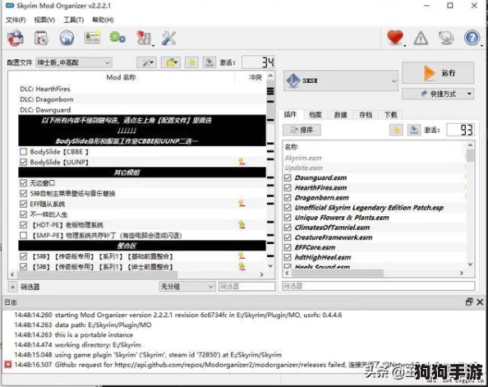Open the blue question mark help icon
The image size is (488, 387).
pyautogui.click(x=472, y=38)
